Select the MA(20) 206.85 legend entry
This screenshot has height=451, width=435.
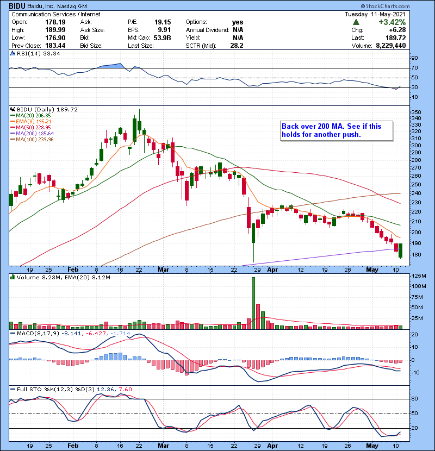click(33, 116)
